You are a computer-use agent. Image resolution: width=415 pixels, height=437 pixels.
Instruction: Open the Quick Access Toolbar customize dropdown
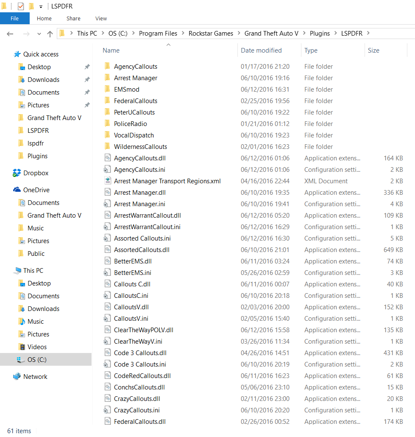(41, 6)
